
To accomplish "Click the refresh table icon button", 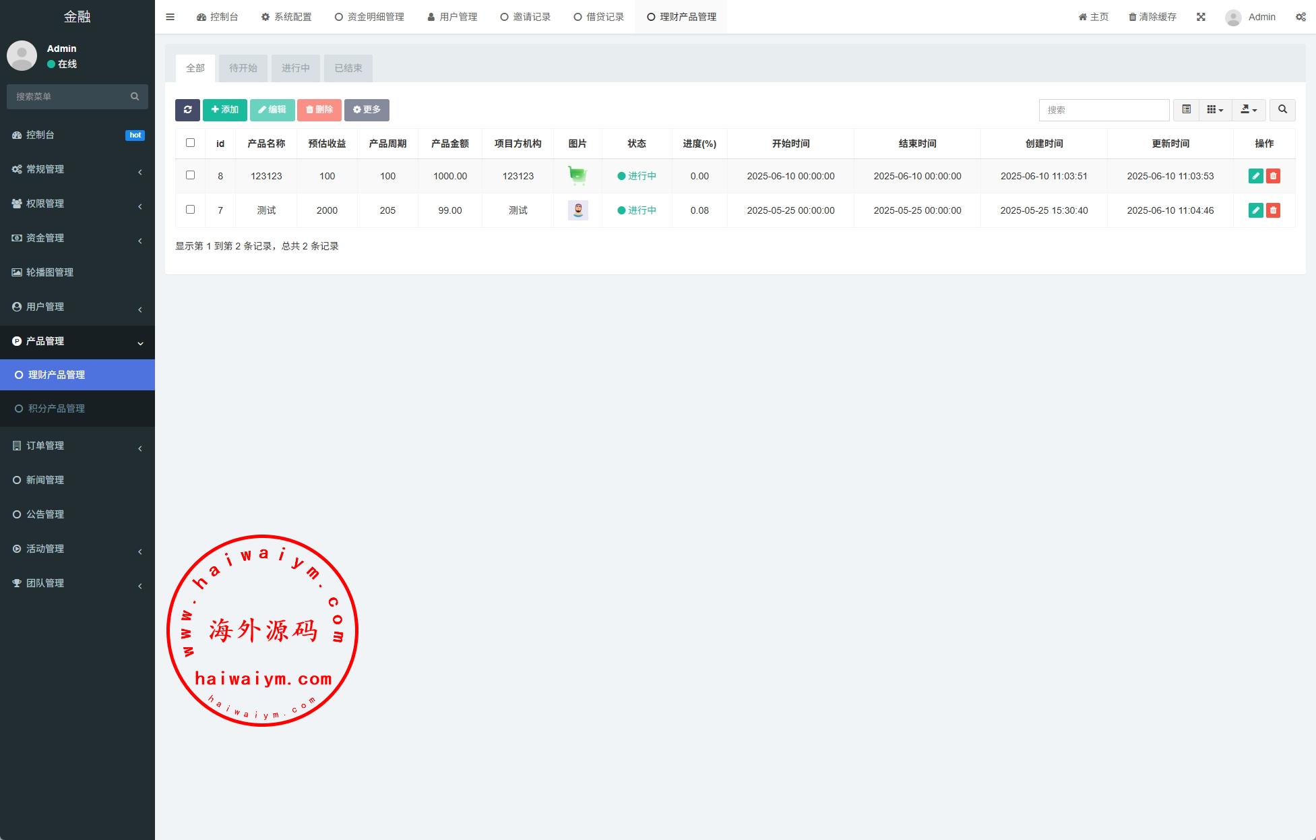I will coord(187,110).
